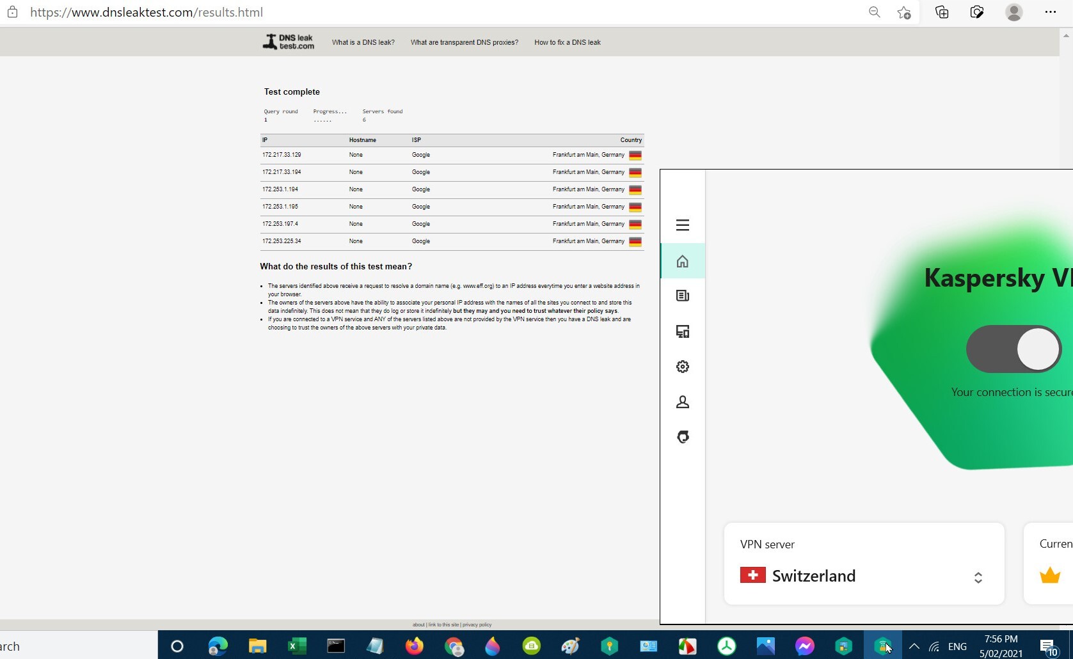The height and width of the screenshot is (659, 1073).
Task: Open Messenger from the taskbar
Action: tap(805, 646)
